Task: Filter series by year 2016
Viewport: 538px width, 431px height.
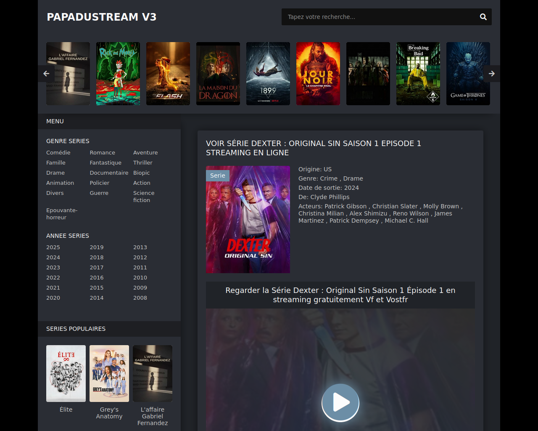Action: click(x=97, y=277)
